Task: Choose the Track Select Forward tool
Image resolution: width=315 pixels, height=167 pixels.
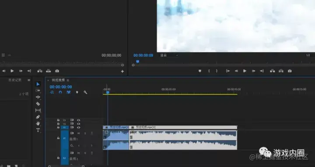Action: (38, 91)
